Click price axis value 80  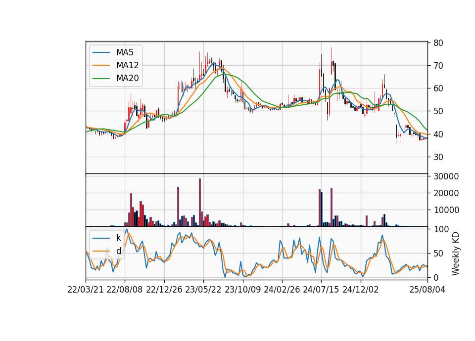[438, 43]
